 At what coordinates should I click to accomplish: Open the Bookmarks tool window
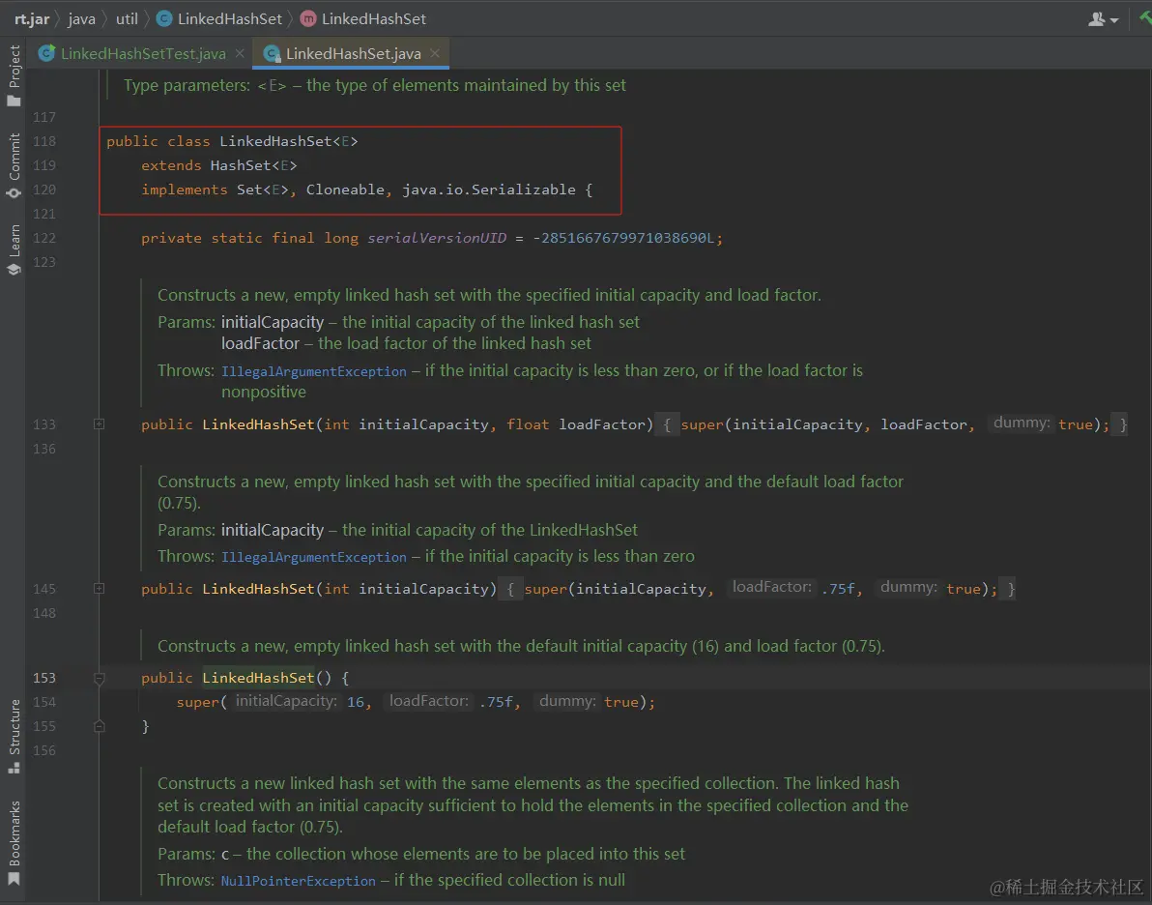(14, 842)
